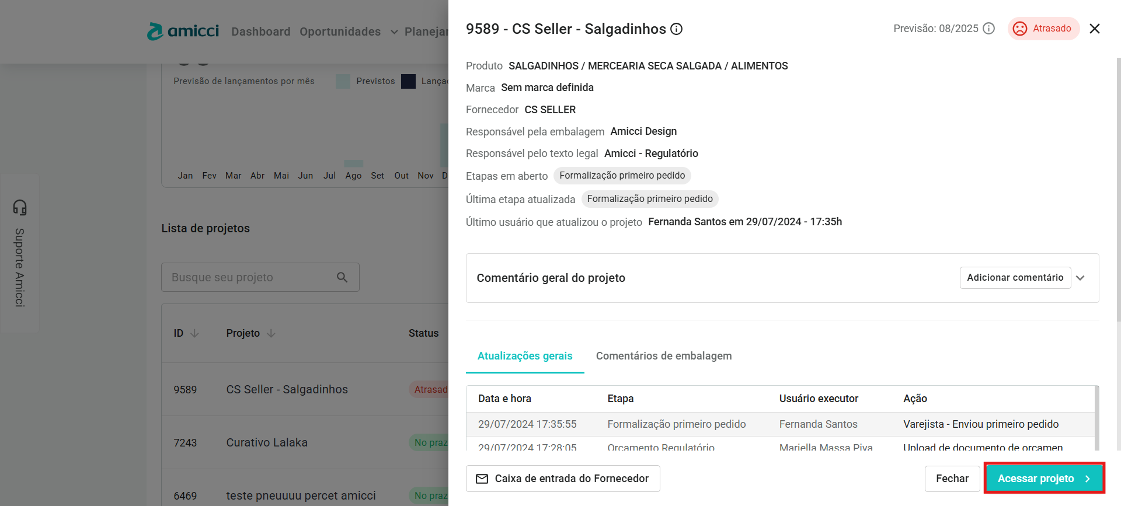The width and height of the screenshot is (1121, 506).
Task: Expand the Comentário geral do projeto section
Action: pyautogui.click(x=1080, y=278)
